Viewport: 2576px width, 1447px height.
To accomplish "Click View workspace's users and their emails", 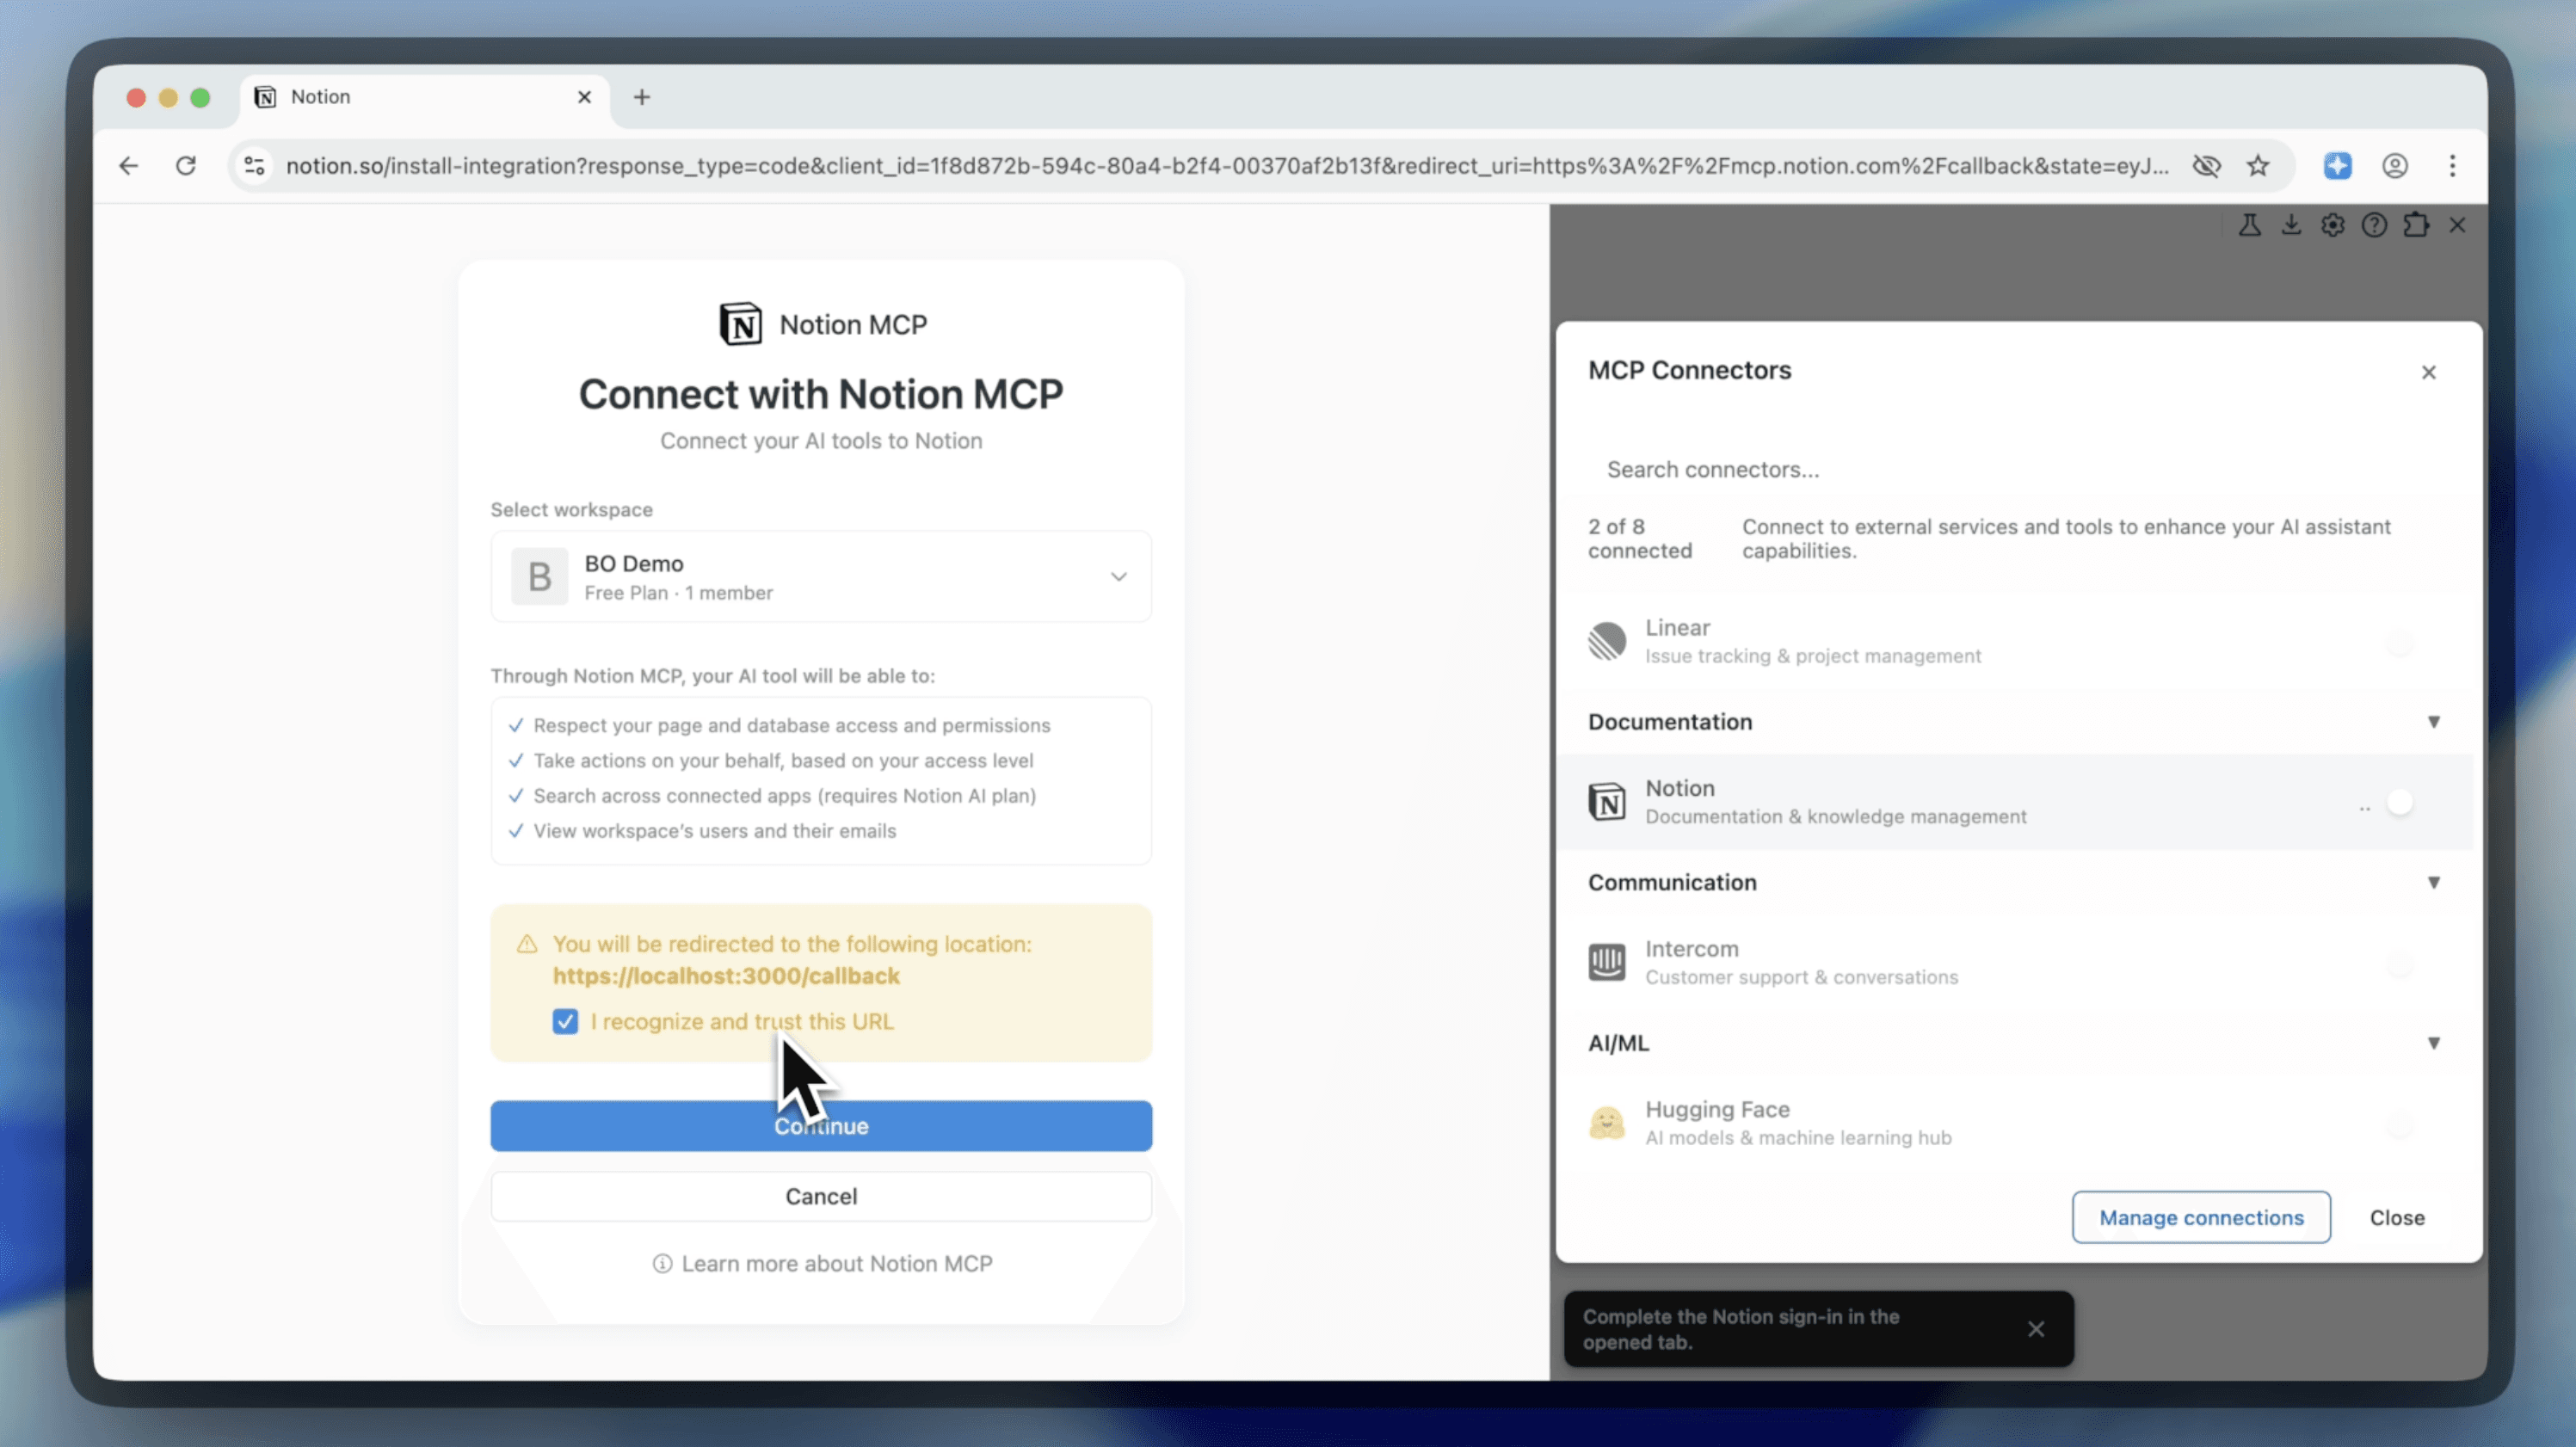I will coord(714,831).
